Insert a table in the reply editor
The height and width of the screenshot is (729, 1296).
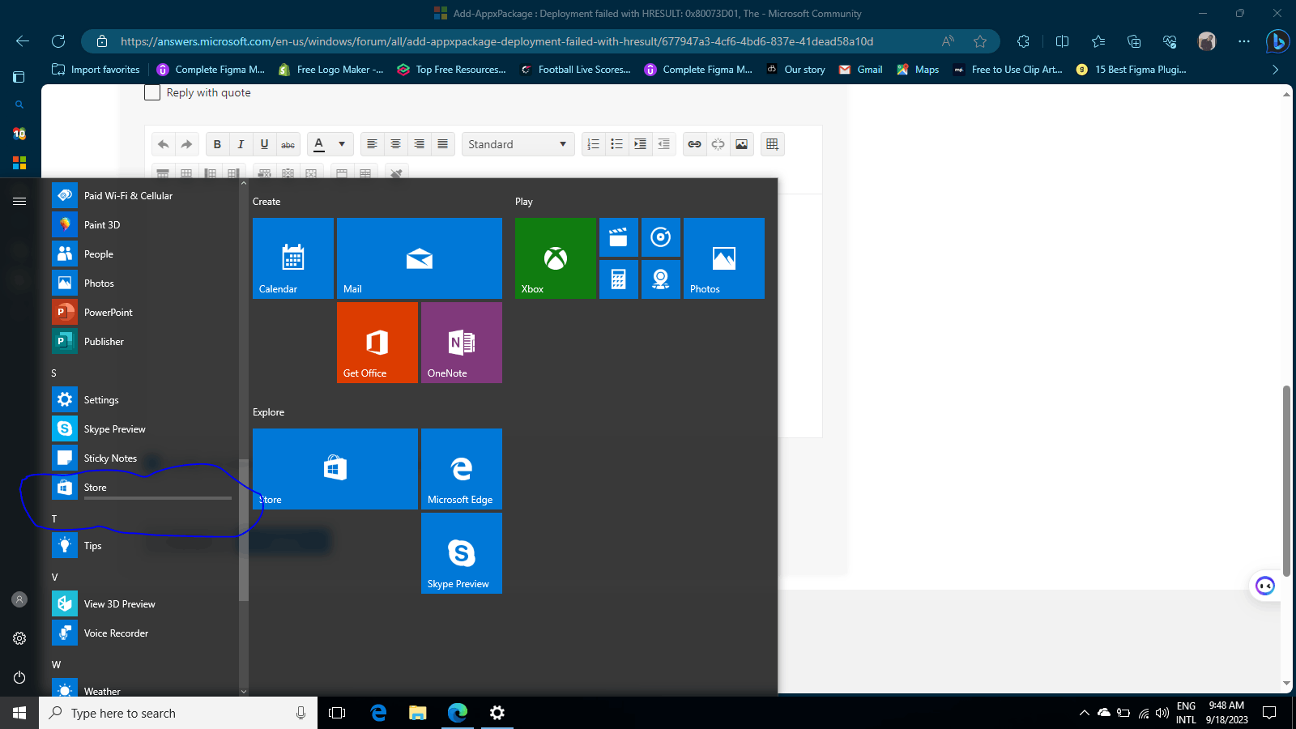coord(772,144)
